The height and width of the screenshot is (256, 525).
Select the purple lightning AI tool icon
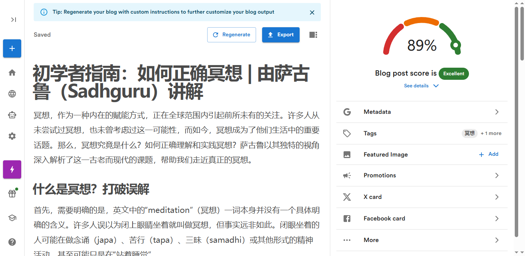12,169
